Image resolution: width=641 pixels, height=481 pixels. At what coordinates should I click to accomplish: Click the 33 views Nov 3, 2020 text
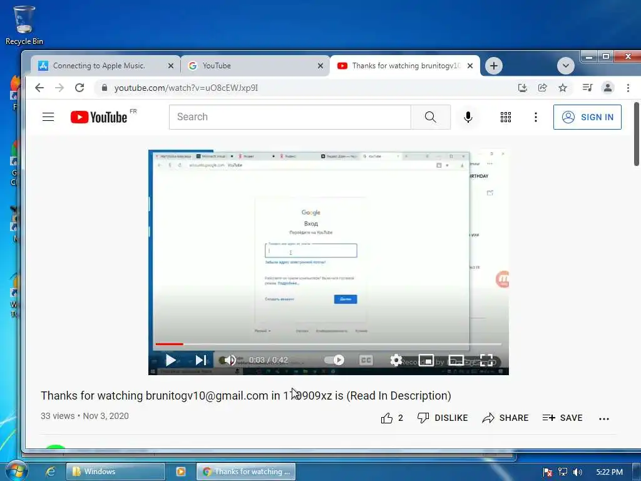click(85, 416)
